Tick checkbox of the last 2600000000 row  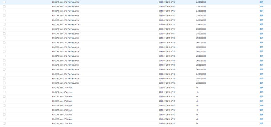(x=4, y=70)
